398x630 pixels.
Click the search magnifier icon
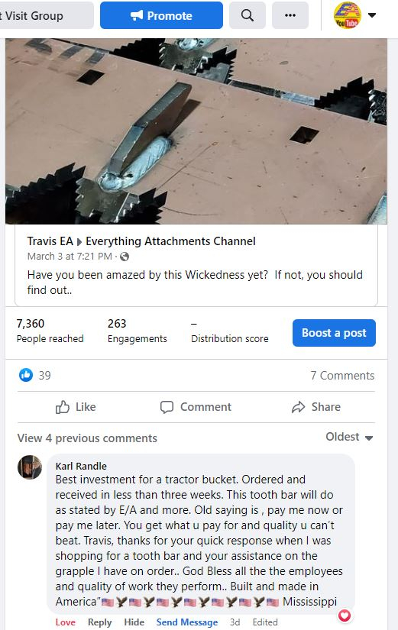click(x=248, y=15)
